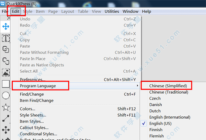206x140 pixels.
Task: Click the Paste menu entry
Action: [x=76, y=46]
